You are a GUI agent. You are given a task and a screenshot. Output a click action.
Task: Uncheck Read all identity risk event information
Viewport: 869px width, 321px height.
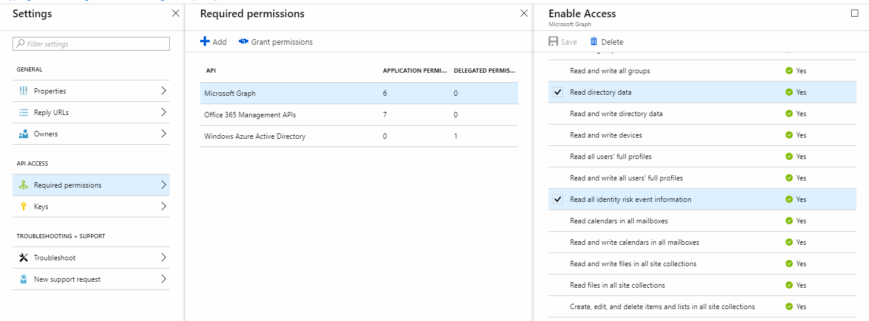click(x=558, y=200)
